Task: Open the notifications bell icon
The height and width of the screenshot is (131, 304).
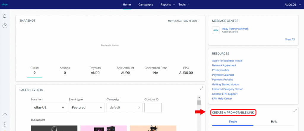Action: tap(5, 16)
